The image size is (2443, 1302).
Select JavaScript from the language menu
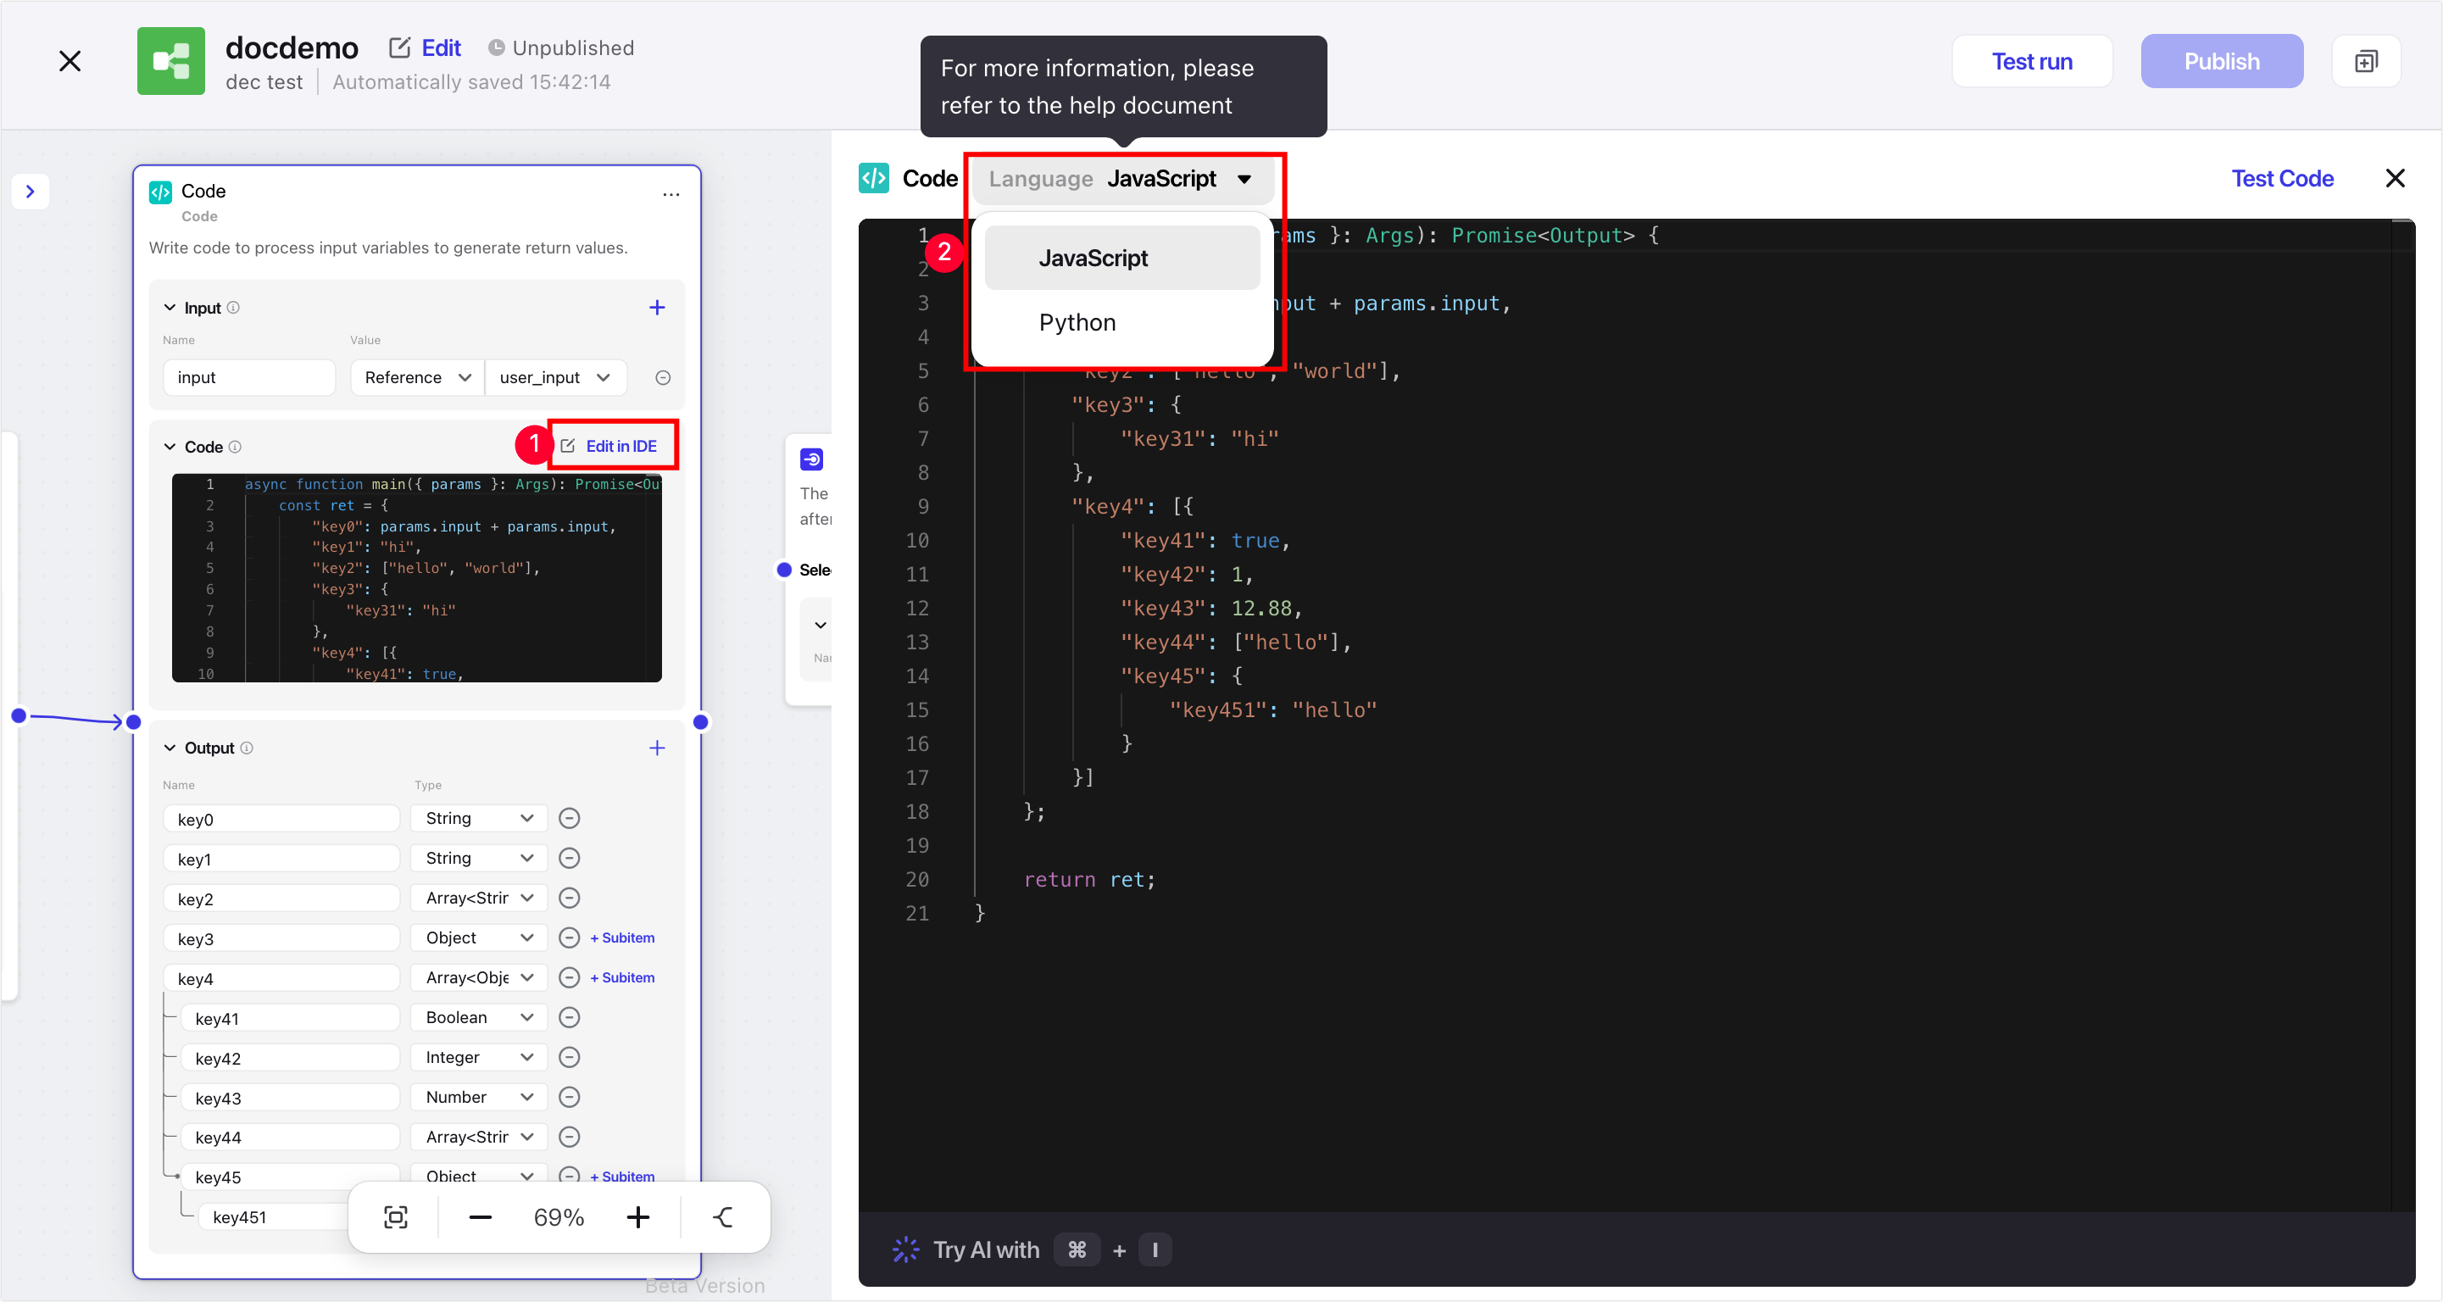coord(1093,258)
